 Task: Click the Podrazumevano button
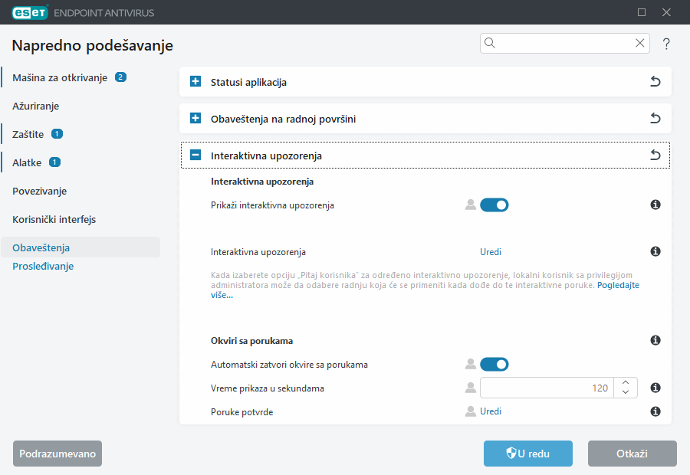[x=58, y=454]
